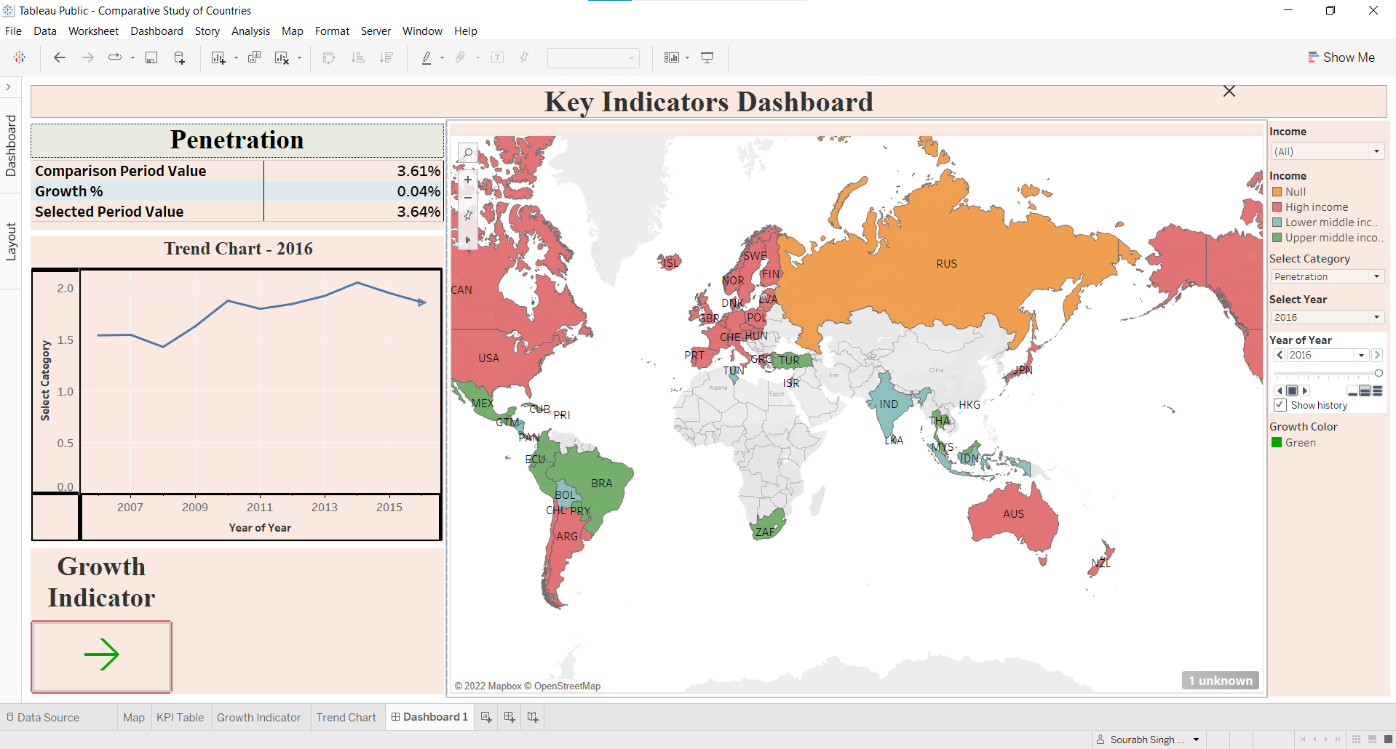1396x749 pixels.
Task: Open the Analysis menu
Action: (250, 31)
